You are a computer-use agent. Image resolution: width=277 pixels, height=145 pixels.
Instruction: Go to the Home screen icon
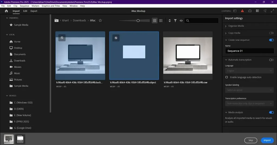tap(6, 11)
